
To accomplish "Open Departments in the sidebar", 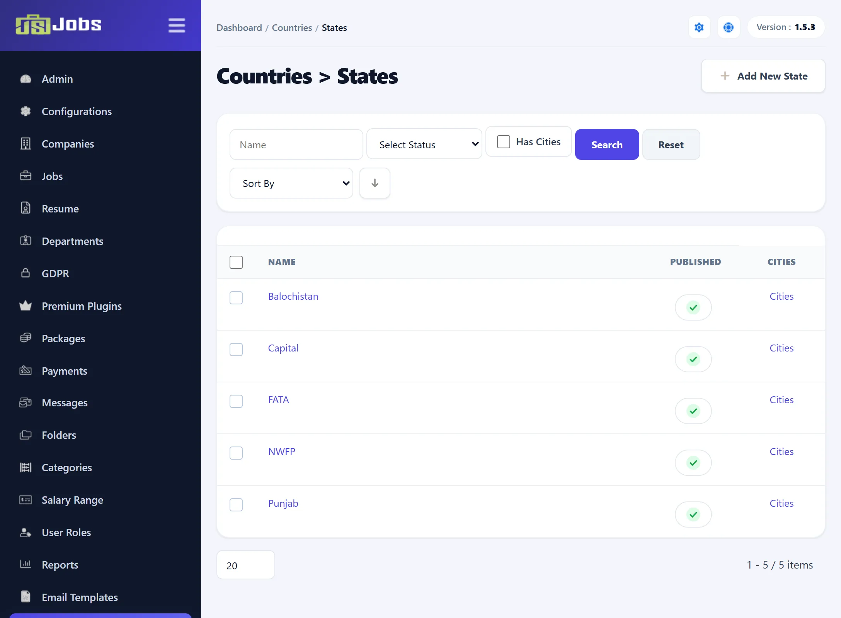I will pos(73,241).
